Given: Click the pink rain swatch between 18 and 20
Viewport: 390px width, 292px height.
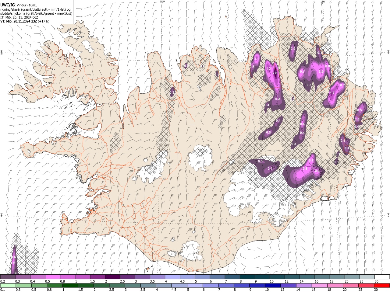Looking at the screenshot, I should point(335,285).
